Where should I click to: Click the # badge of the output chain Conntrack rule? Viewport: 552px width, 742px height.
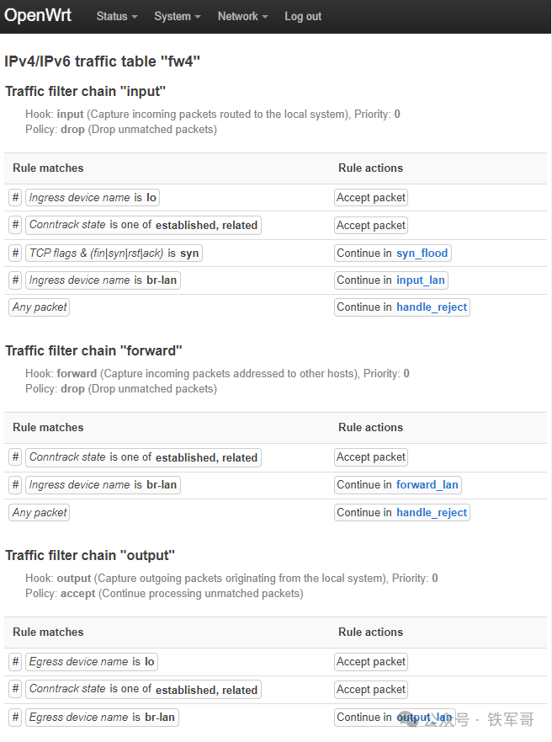tap(15, 689)
